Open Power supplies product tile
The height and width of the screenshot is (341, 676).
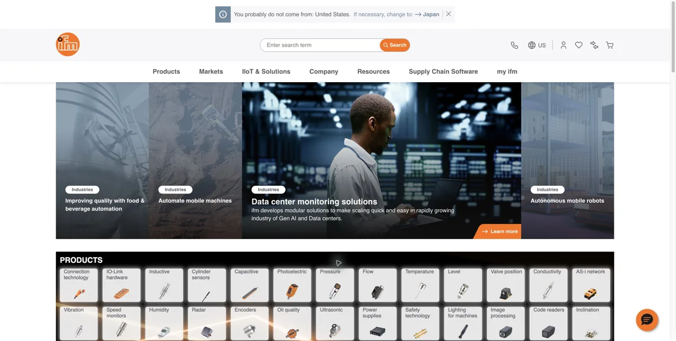[378, 323]
